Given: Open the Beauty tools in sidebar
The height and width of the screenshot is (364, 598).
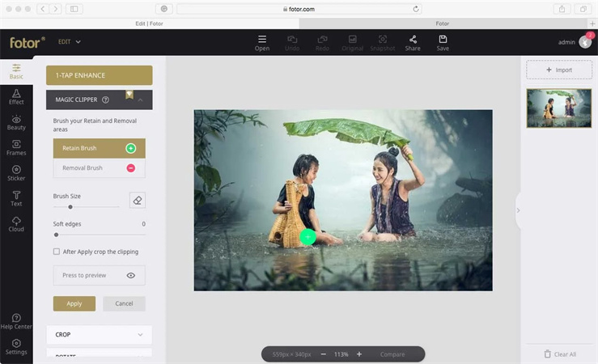Looking at the screenshot, I should [x=16, y=122].
